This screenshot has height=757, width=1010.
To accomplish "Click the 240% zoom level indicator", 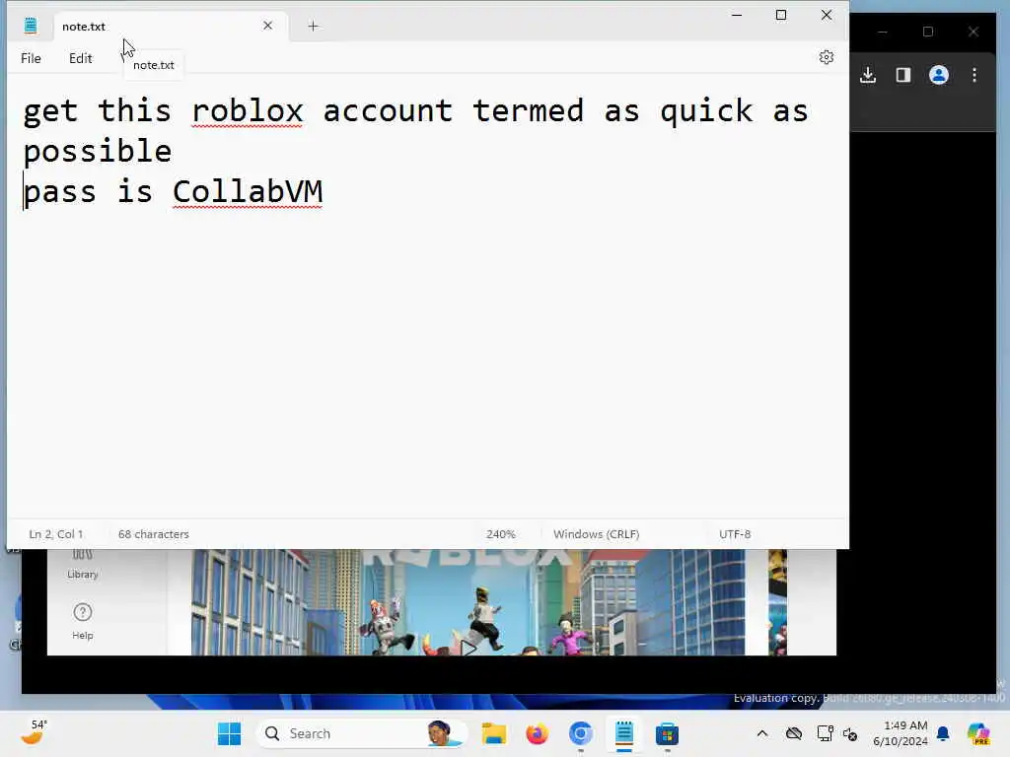I will click(x=500, y=534).
